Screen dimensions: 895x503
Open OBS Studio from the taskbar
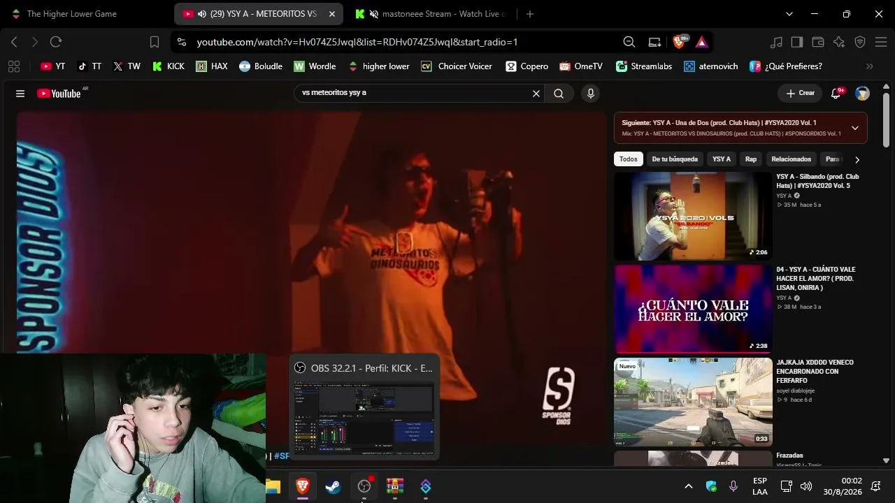(x=364, y=486)
